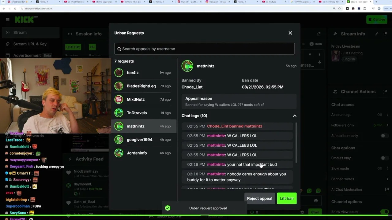The height and width of the screenshot is (220, 392).
Task: Reject the appeal from mattnintz
Action: (x=260, y=199)
